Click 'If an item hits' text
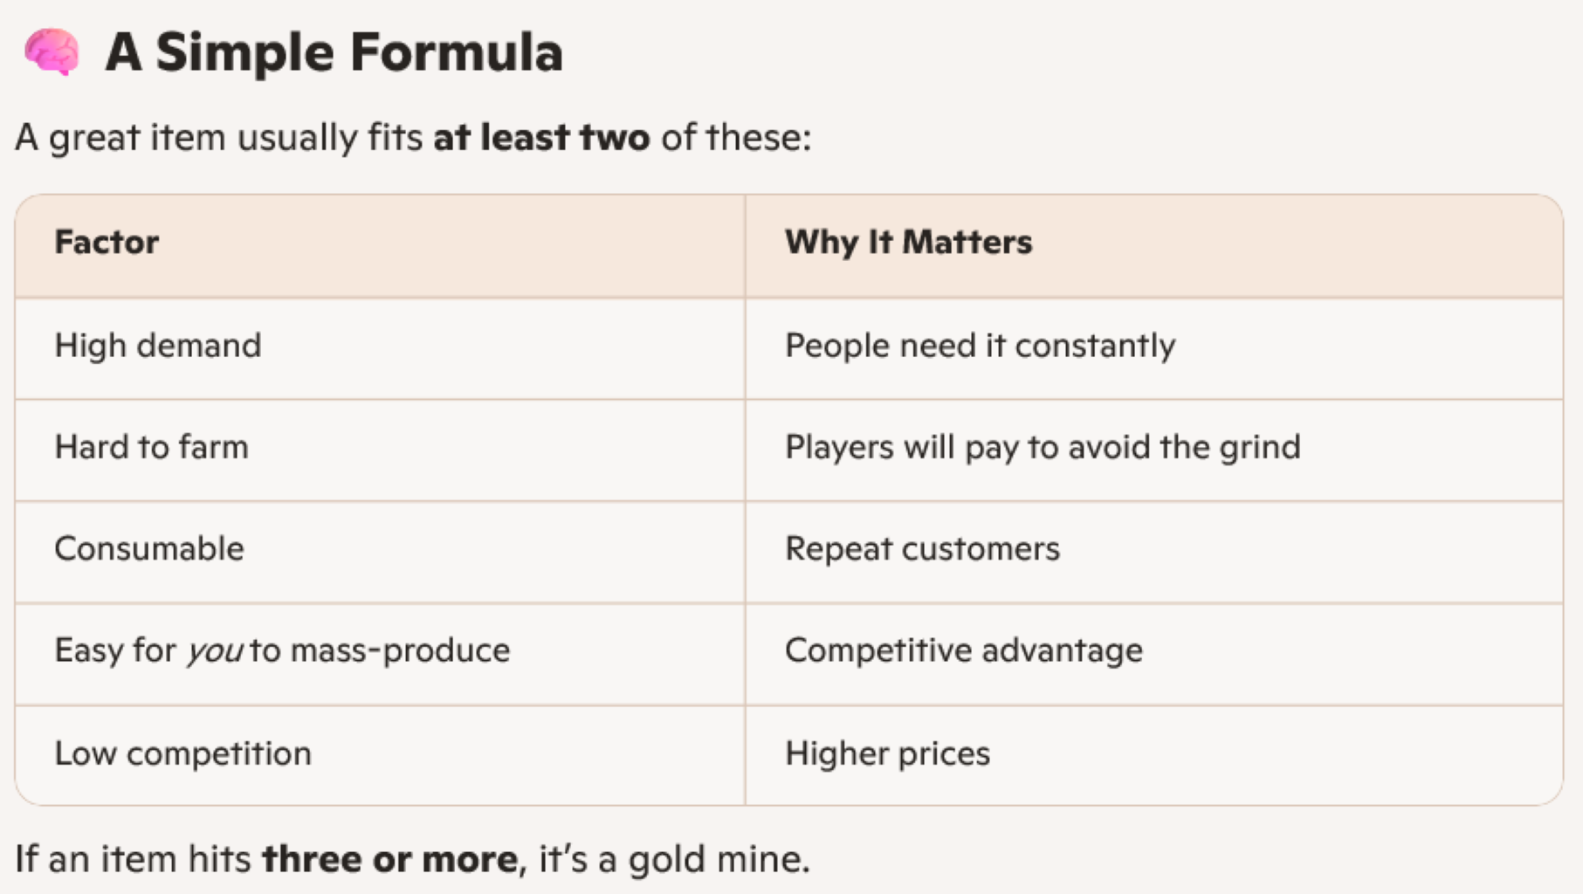Viewport: 1583px width, 894px height. pyautogui.click(x=133, y=859)
